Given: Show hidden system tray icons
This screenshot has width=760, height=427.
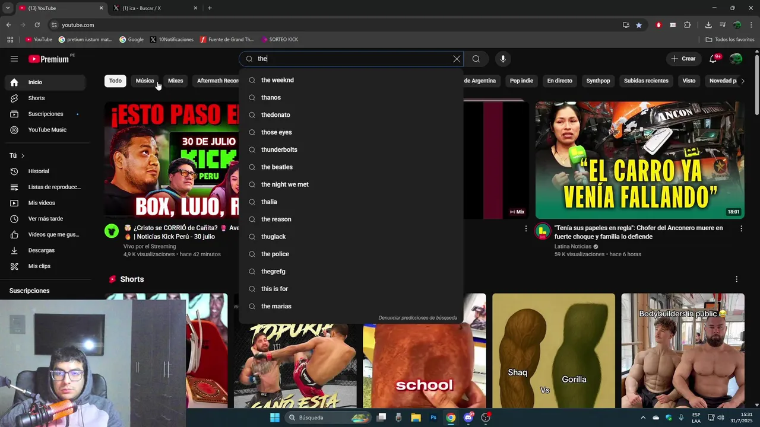Looking at the screenshot, I should [642, 418].
